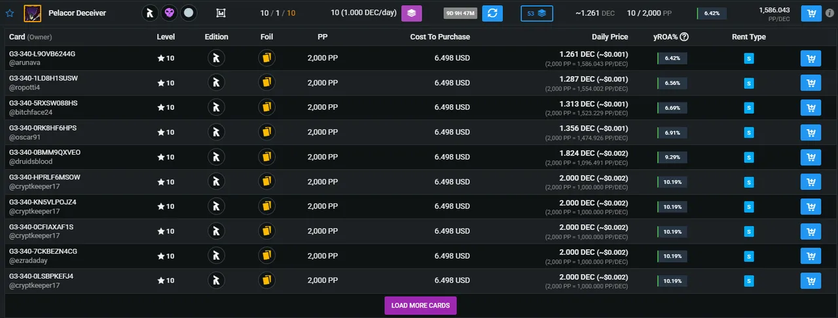Click rent type S badge for @ropotti4
The width and height of the screenshot is (838, 318).
point(749,84)
